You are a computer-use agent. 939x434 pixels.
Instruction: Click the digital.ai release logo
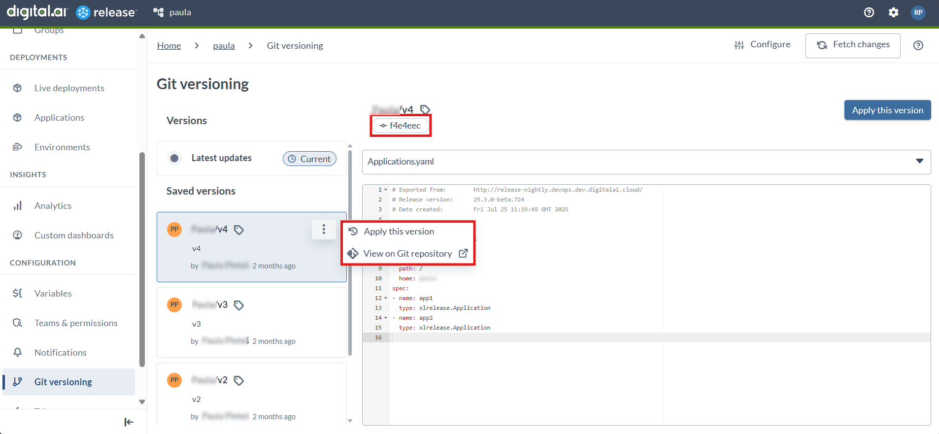(x=72, y=12)
